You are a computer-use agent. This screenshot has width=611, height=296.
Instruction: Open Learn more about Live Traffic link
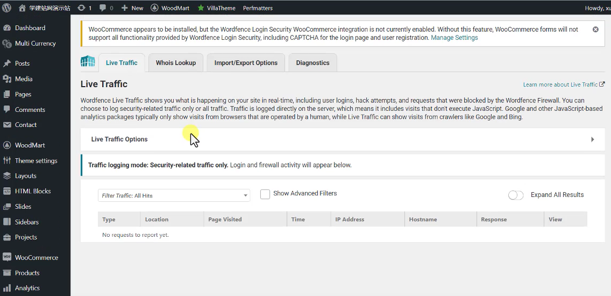pos(564,84)
